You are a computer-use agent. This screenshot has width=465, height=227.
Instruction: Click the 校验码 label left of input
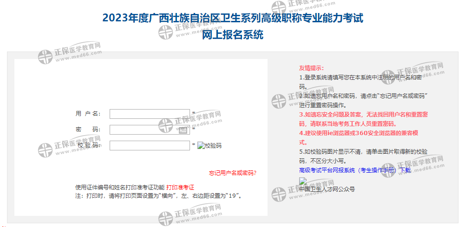click(x=88, y=146)
